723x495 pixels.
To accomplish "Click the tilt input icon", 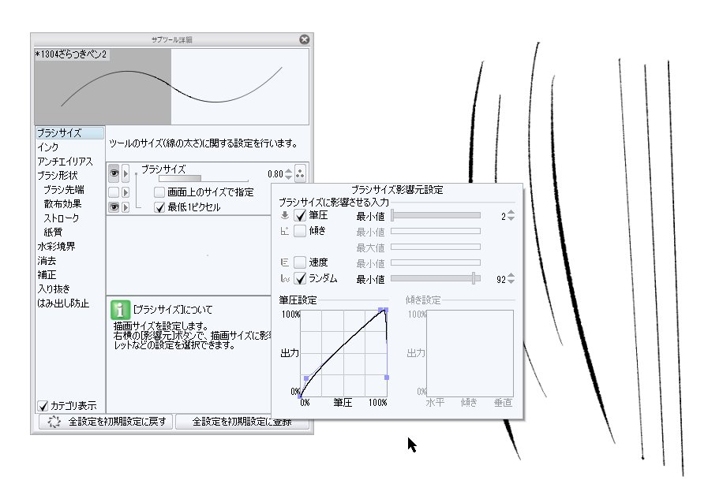I will click(284, 232).
